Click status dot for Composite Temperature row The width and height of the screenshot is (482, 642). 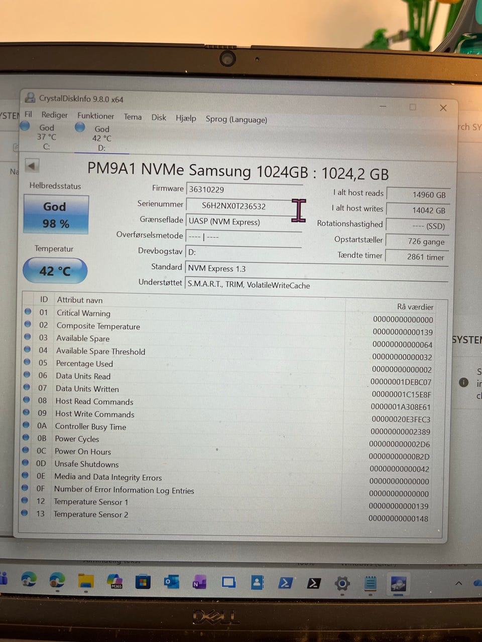(x=28, y=324)
